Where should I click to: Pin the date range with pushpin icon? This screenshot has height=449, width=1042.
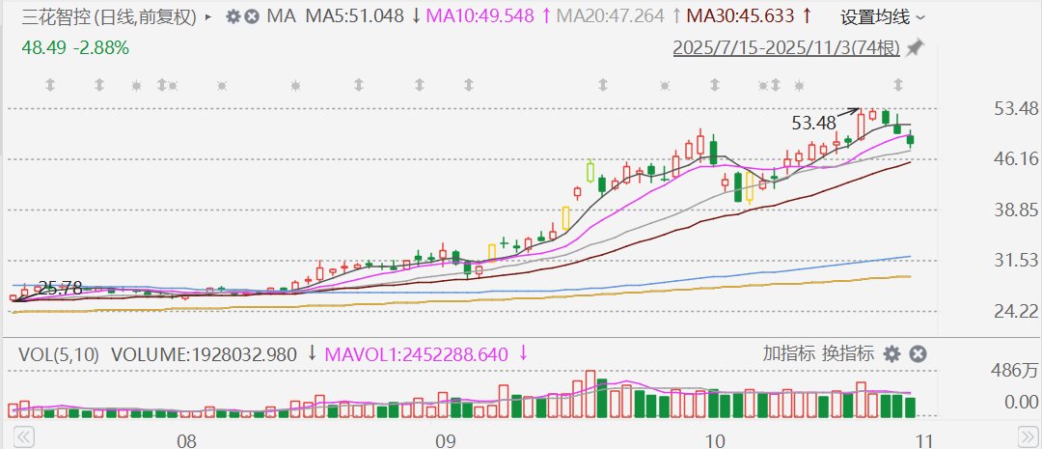915,47
